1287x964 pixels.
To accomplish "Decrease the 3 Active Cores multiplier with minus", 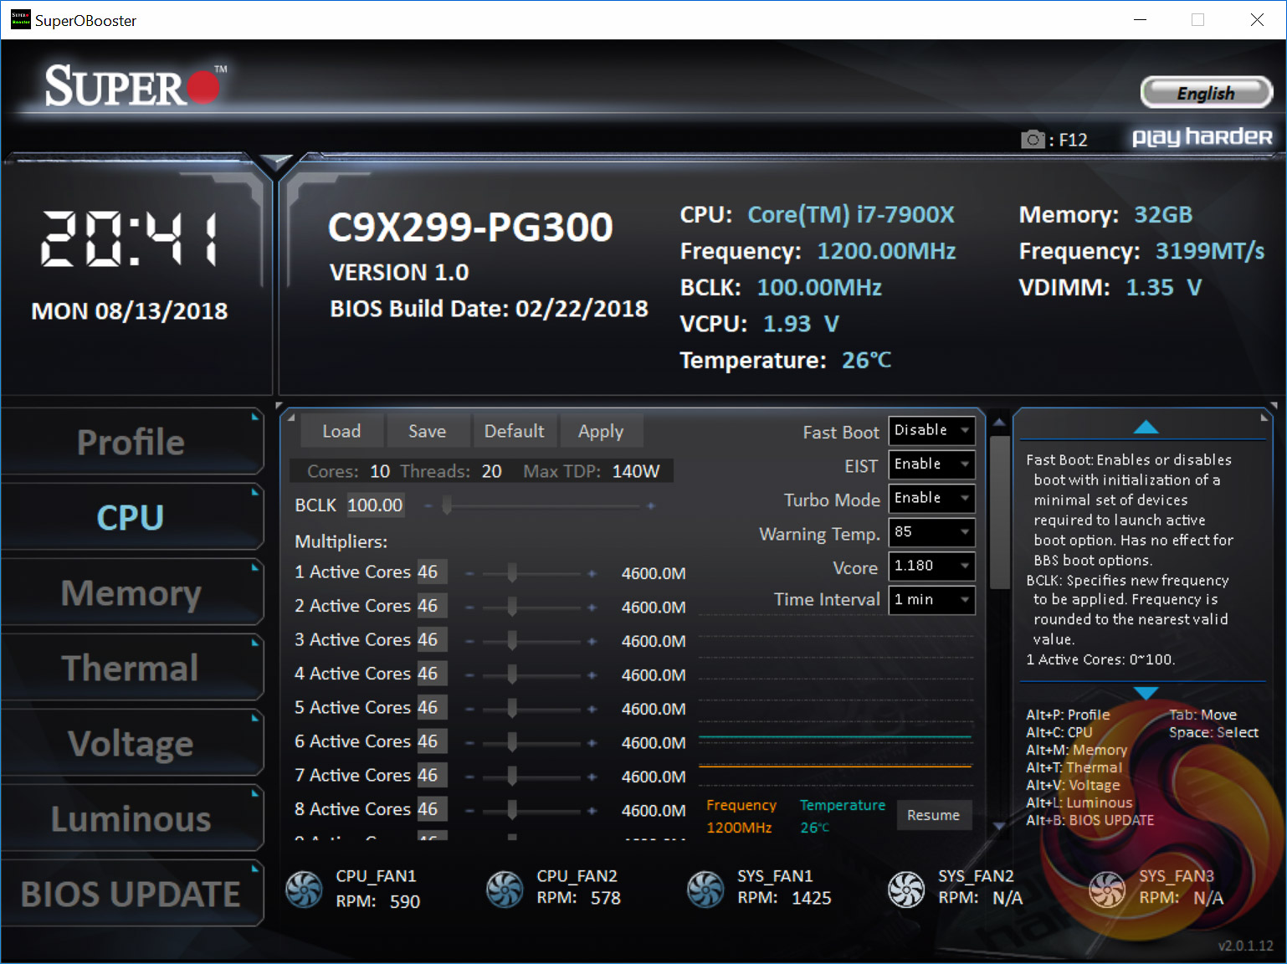I will tap(469, 641).
